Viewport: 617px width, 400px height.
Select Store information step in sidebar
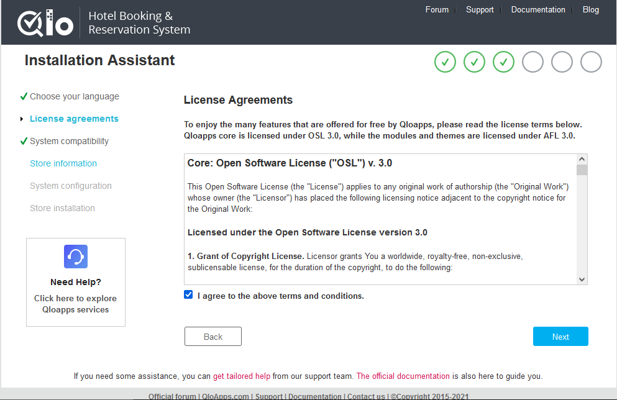(x=63, y=163)
